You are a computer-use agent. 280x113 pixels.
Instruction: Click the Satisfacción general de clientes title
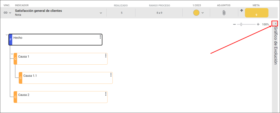point(38,11)
